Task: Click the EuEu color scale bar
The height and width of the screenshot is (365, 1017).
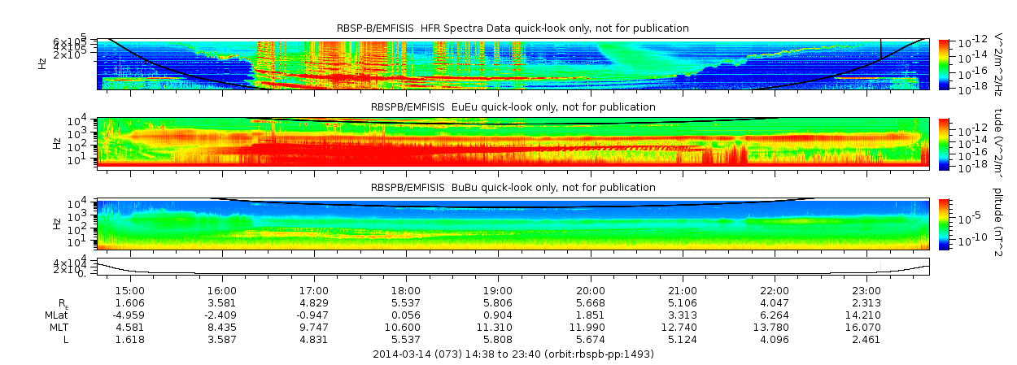Action: tap(944, 142)
